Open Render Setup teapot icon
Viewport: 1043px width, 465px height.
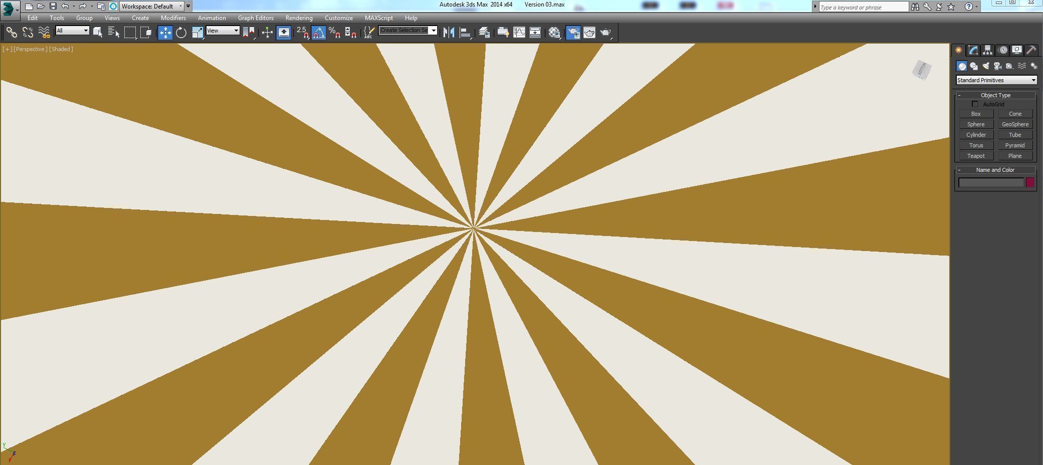click(573, 33)
